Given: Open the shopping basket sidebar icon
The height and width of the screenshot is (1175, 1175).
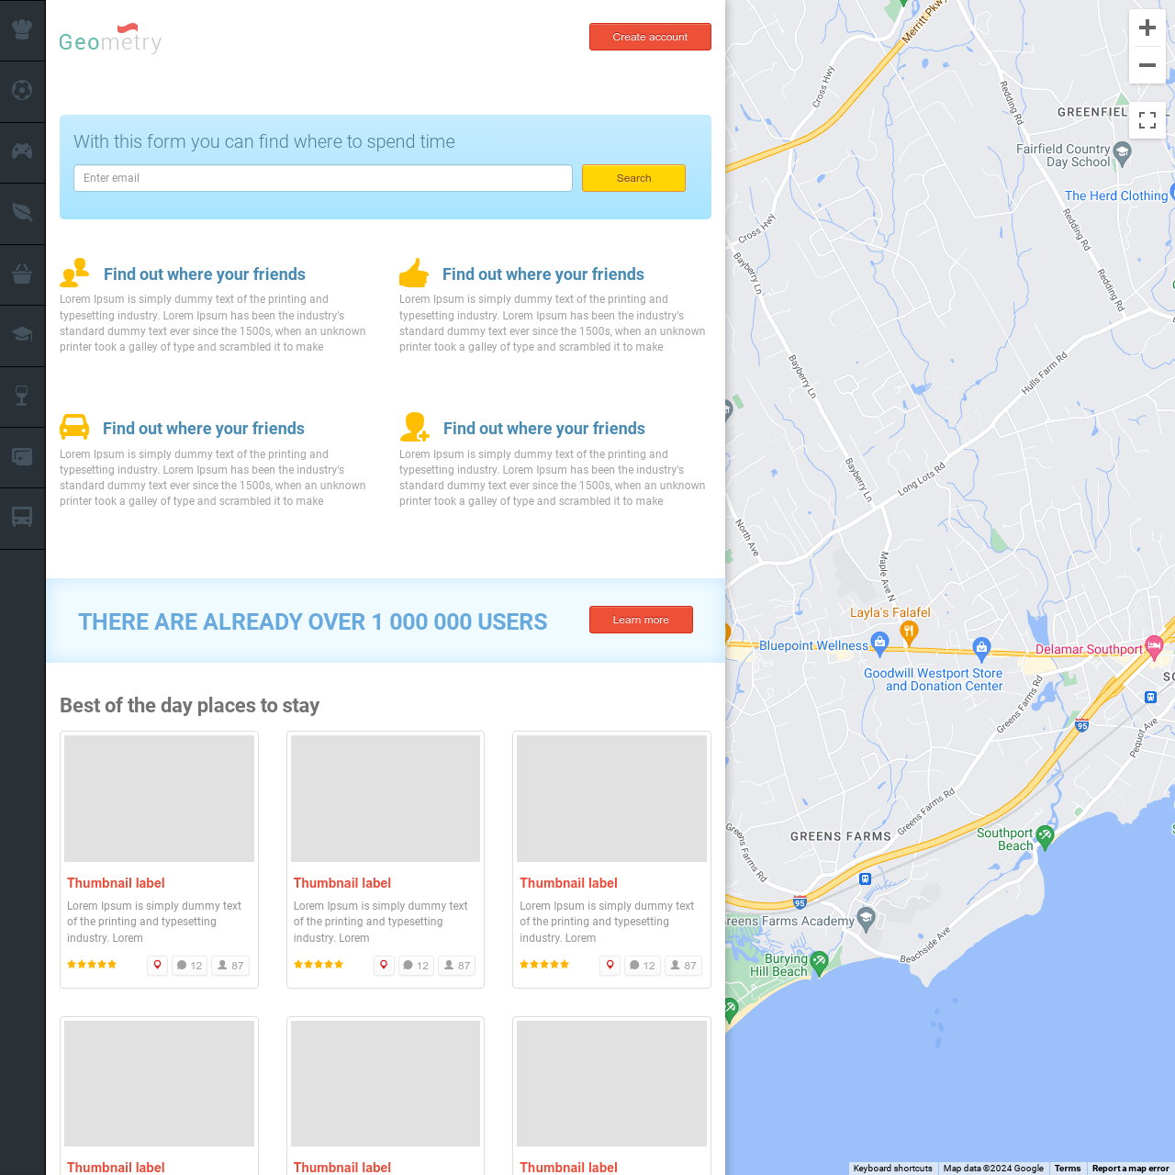Looking at the screenshot, I should coord(22,274).
